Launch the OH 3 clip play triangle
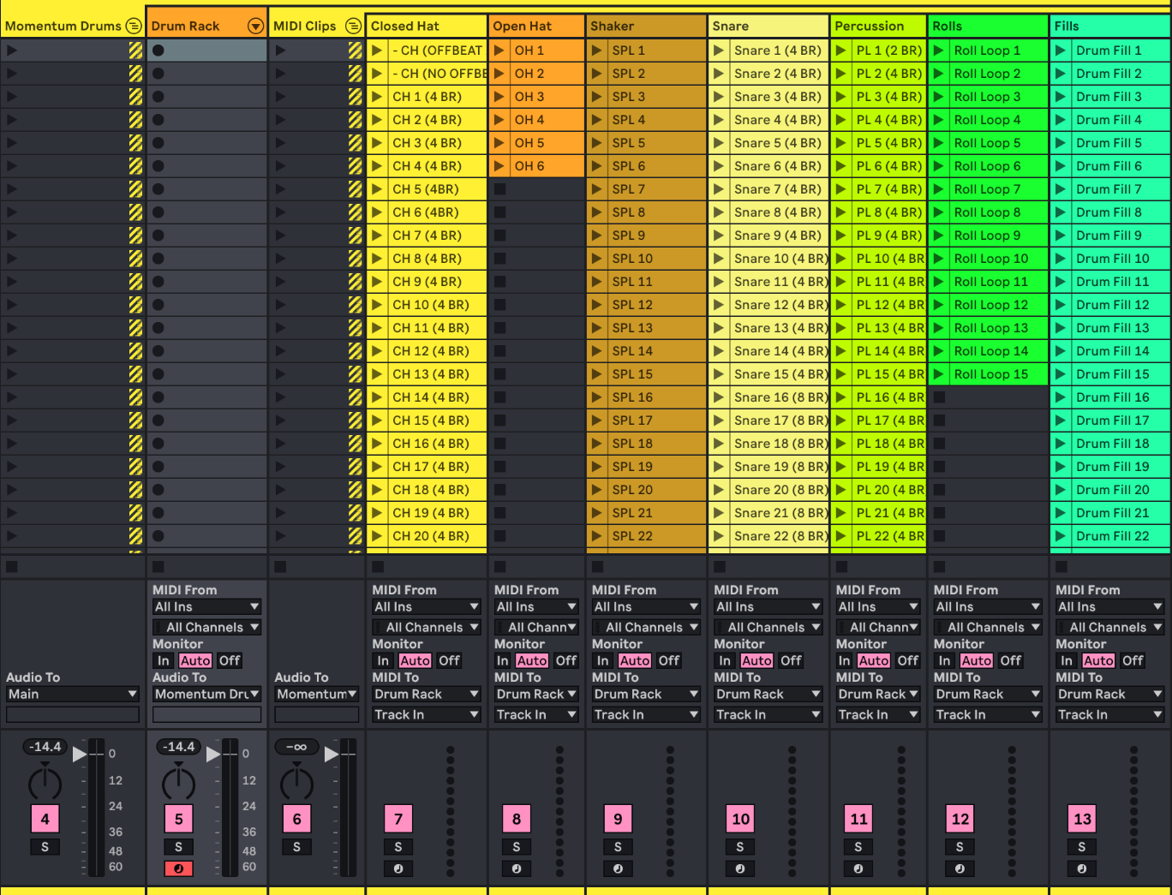This screenshot has height=895, width=1172. [x=499, y=97]
